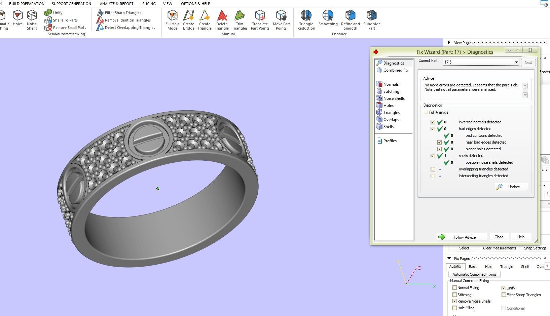Image resolution: width=550 pixels, height=316 pixels.
Task: Open Overlaps step in Fix Wizard
Action: tap(388, 120)
